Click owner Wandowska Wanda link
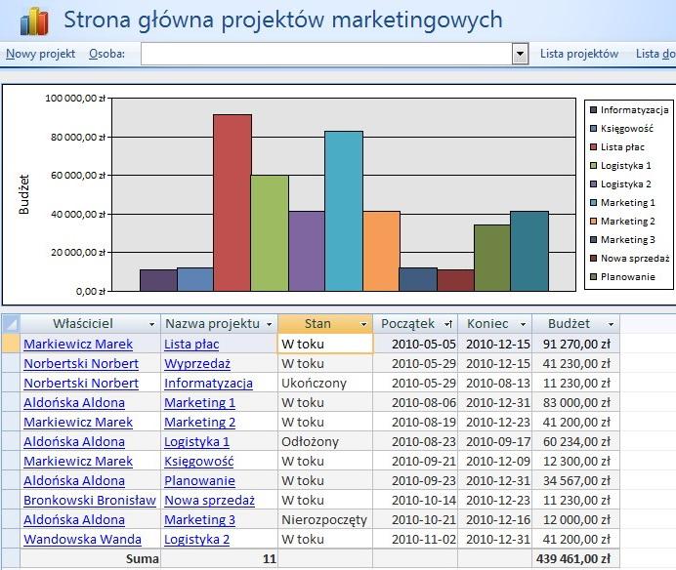 (82, 540)
